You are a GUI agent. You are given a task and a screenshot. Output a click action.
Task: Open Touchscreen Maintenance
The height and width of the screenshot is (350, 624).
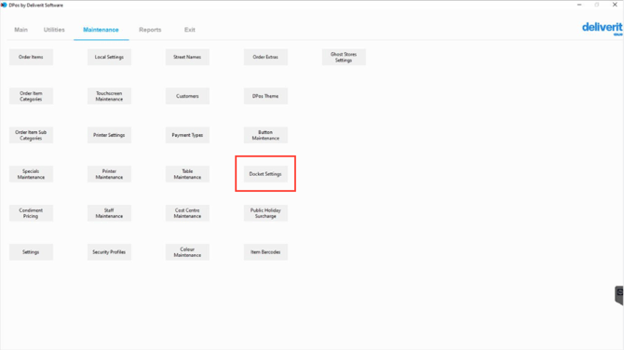(x=109, y=96)
